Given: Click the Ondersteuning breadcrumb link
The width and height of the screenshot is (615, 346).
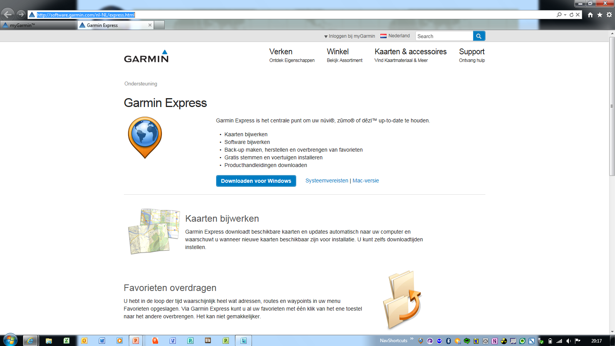Looking at the screenshot, I should [x=141, y=84].
